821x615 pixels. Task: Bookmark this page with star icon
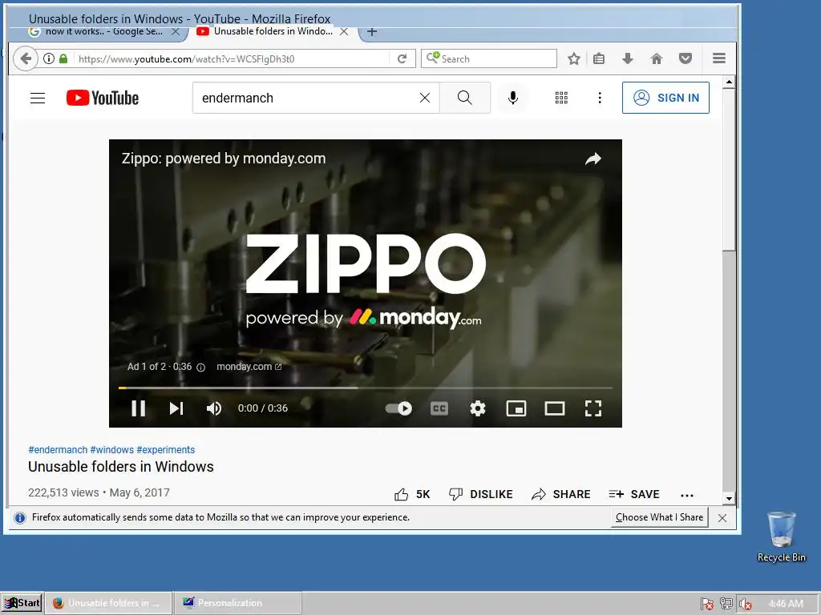[x=574, y=58]
